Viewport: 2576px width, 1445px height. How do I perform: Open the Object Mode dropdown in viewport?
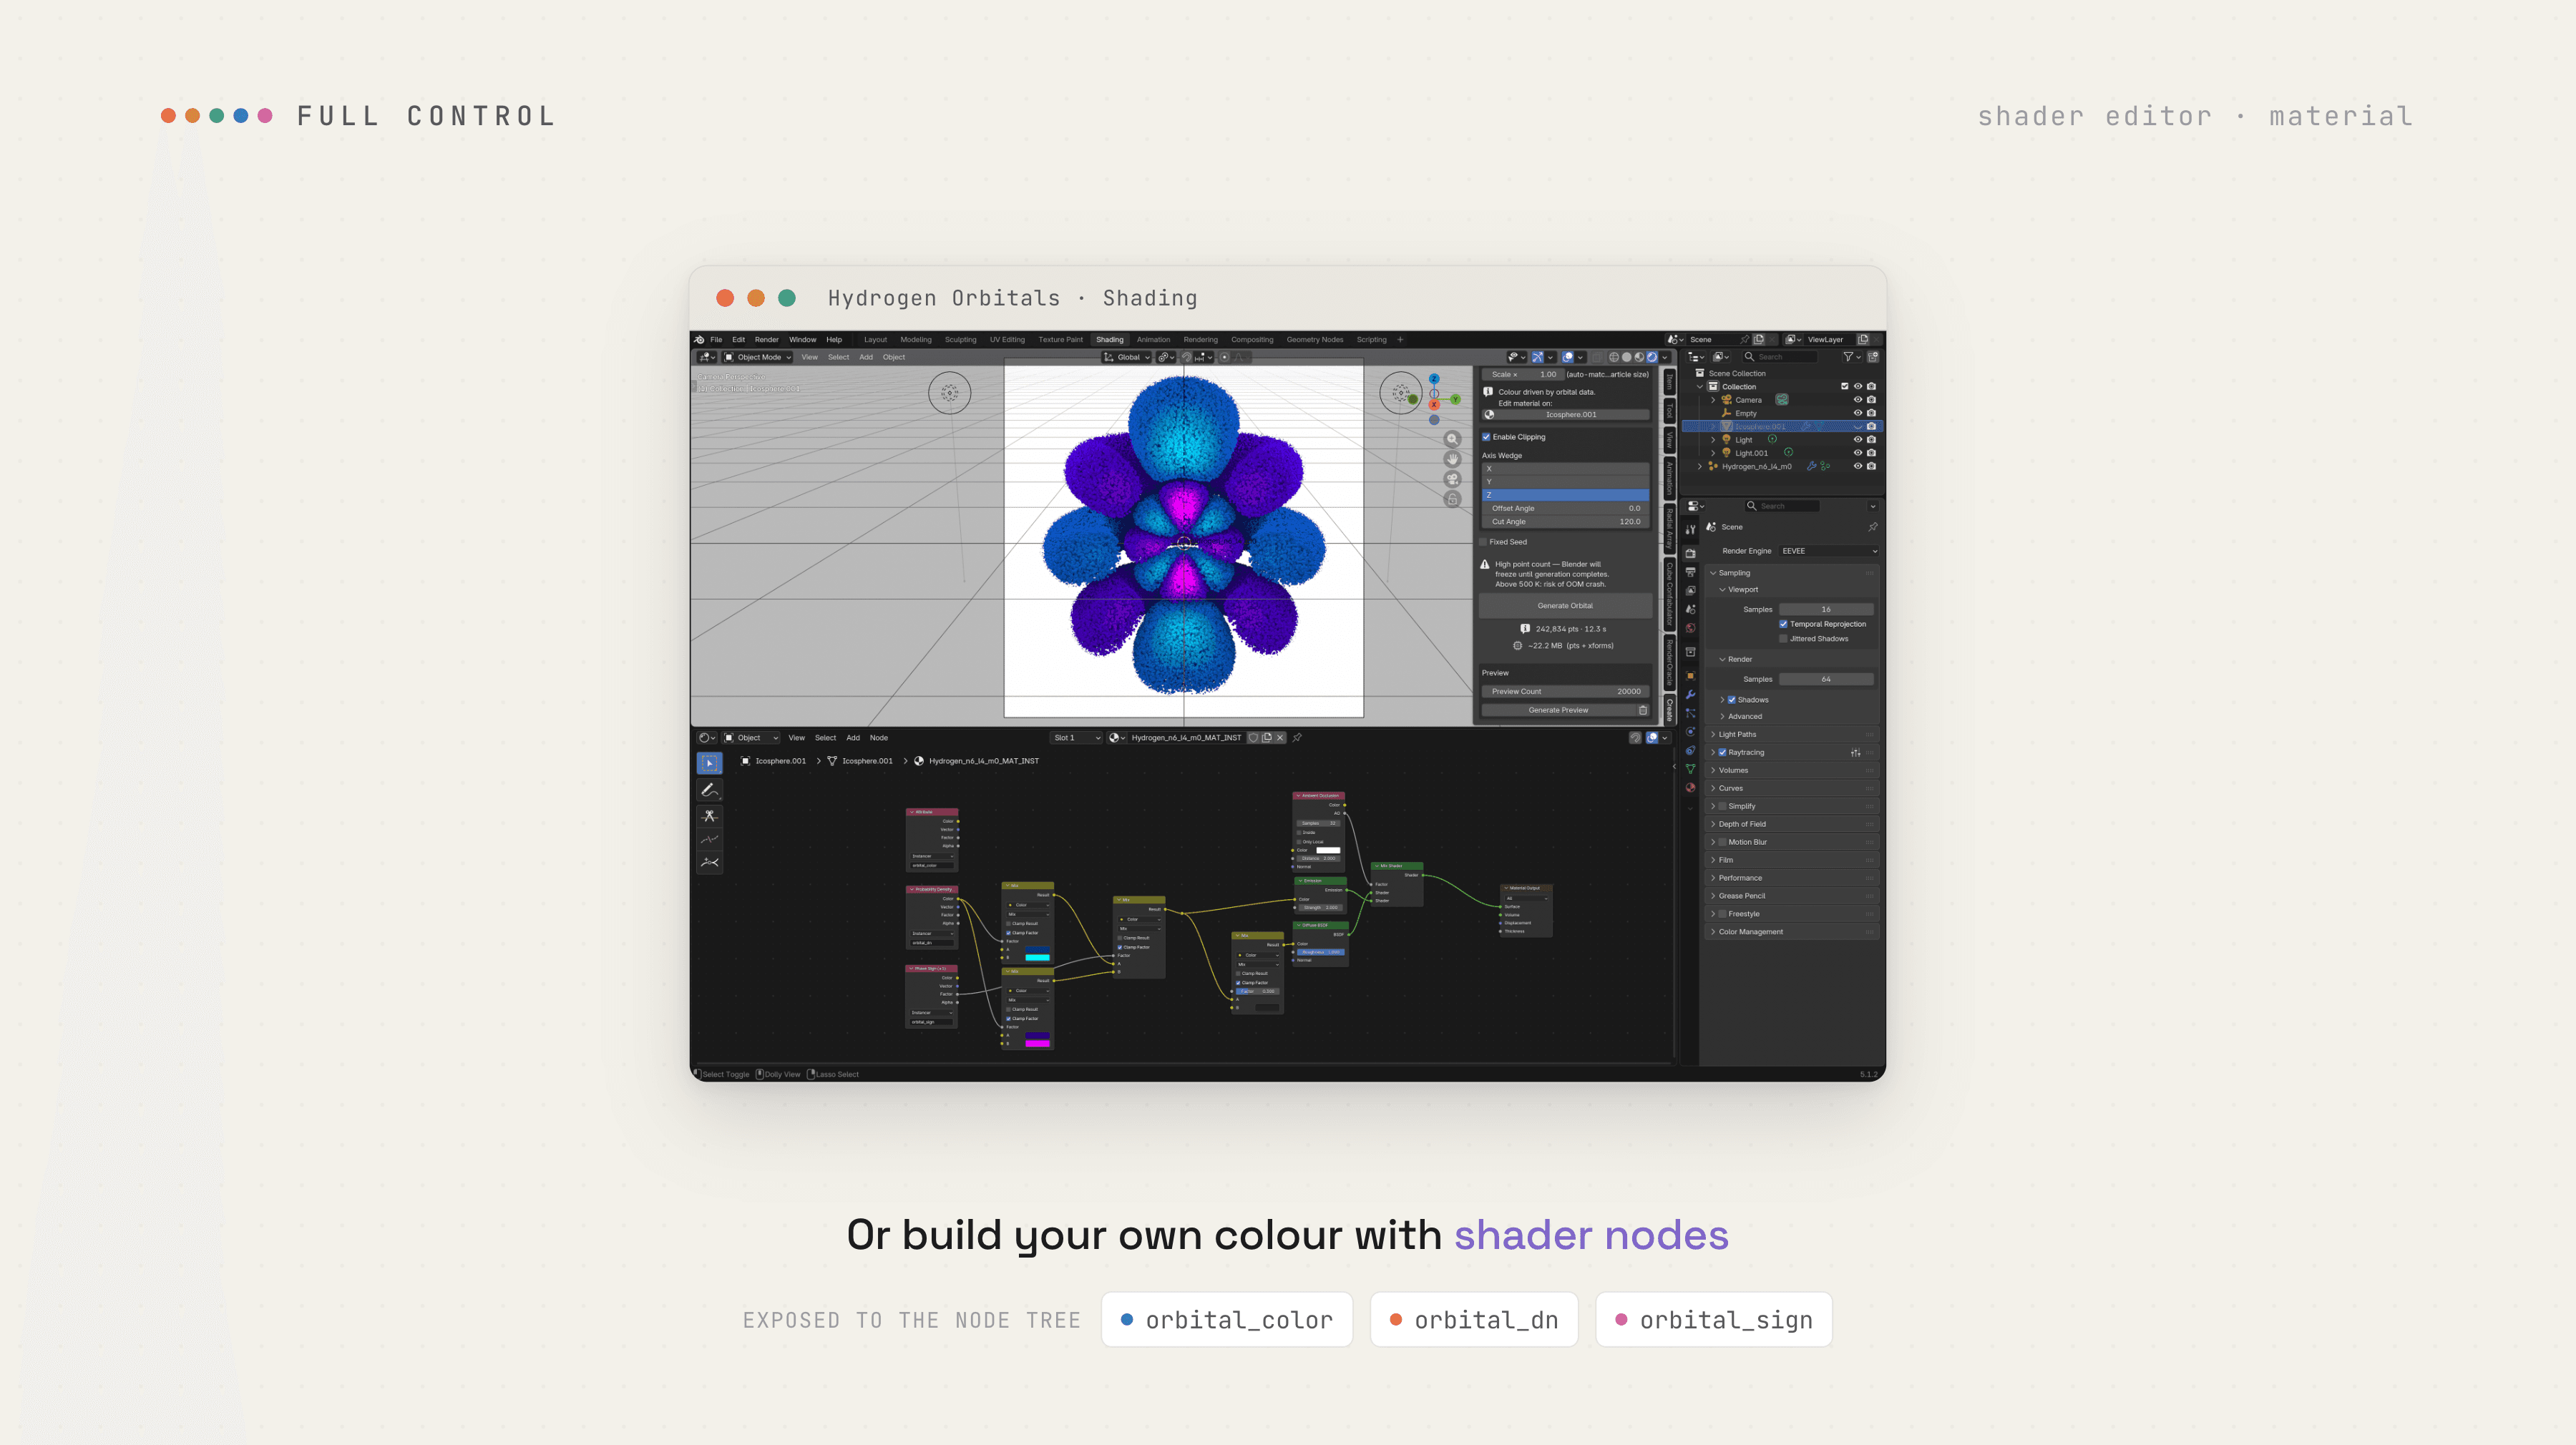tap(757, 357)
